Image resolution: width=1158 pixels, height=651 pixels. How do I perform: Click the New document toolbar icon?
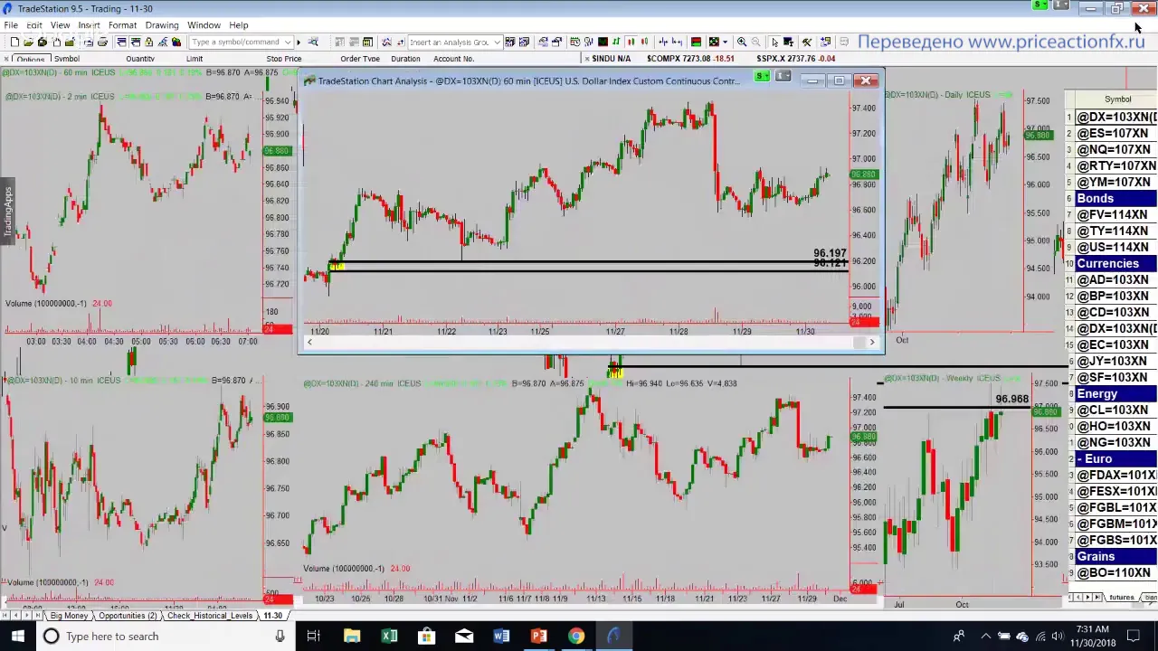pyautogui.click(x=14, y=42)
